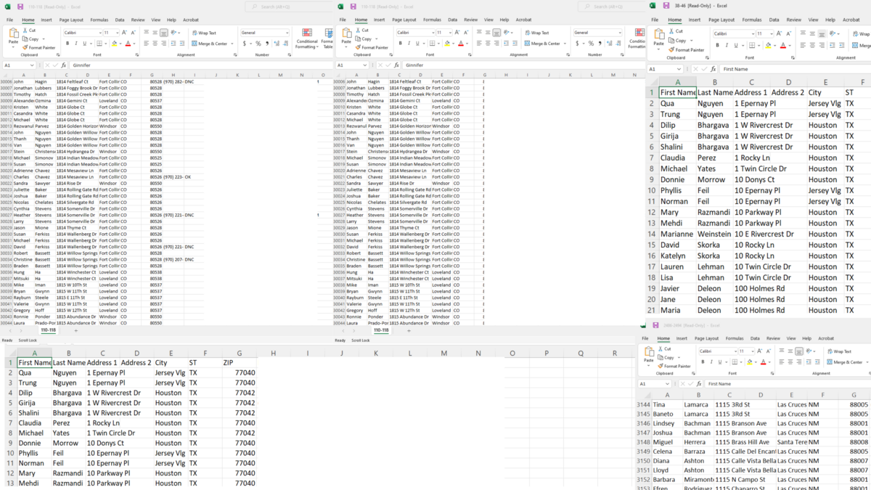
Task: Click the Save icon in 38-46 title bar
Action: pyautogui.click(x=667, y=7)
